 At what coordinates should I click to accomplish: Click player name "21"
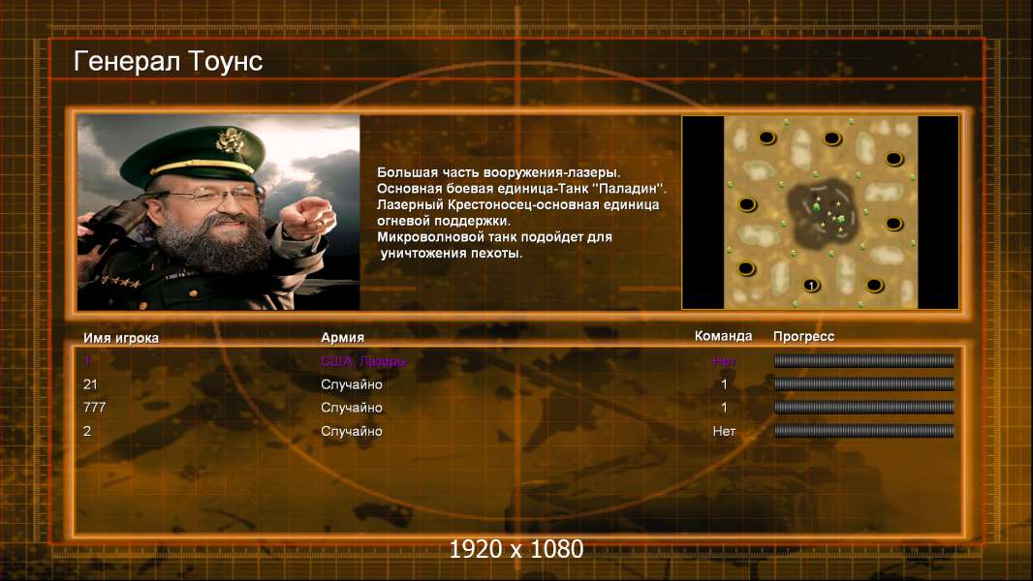[90, 384]
